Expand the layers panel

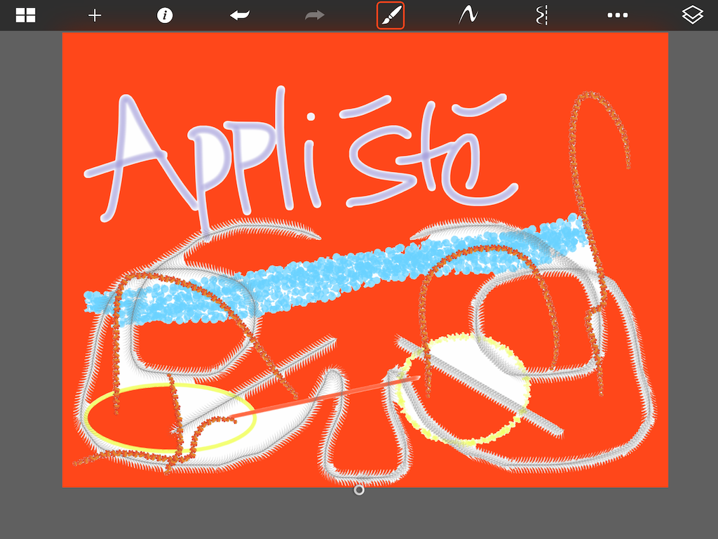[693, 15]
